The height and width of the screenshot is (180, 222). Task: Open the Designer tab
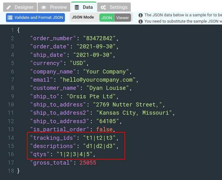(20, 7)
